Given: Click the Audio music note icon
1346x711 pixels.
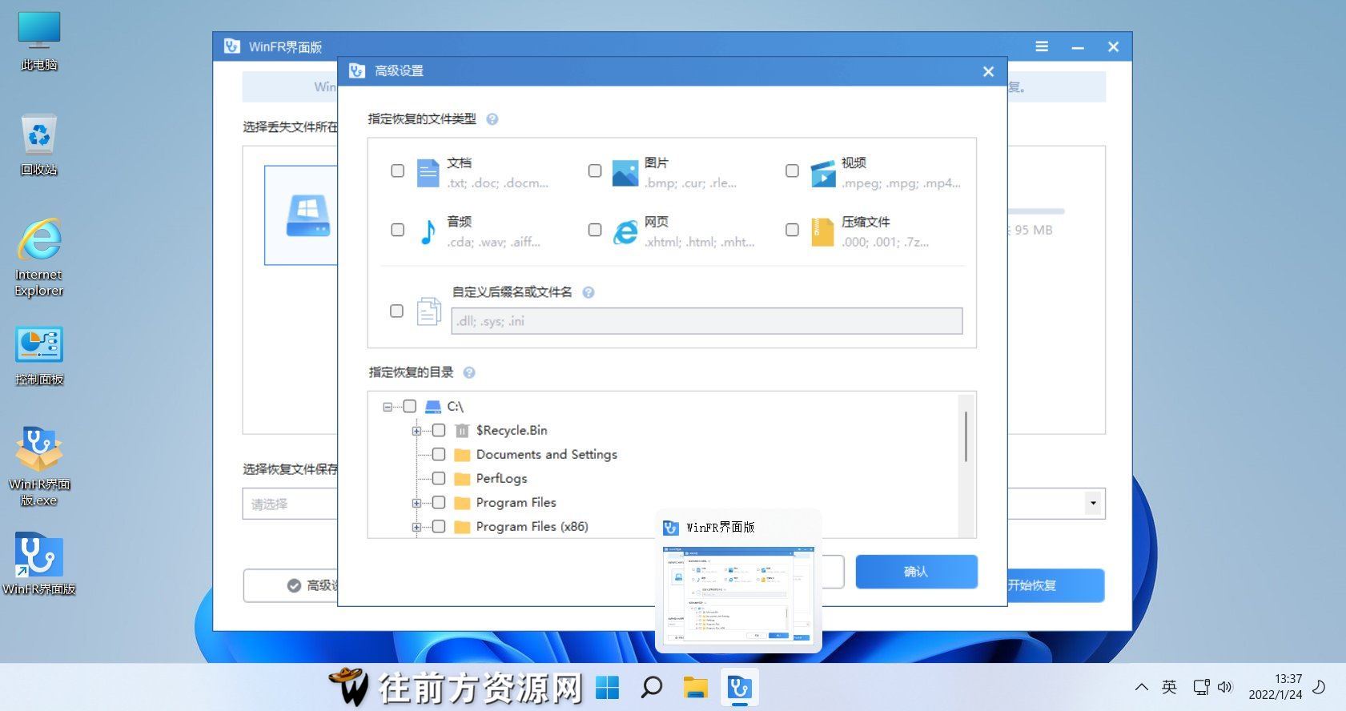Looking at the screenshot, I should [428, 231].
